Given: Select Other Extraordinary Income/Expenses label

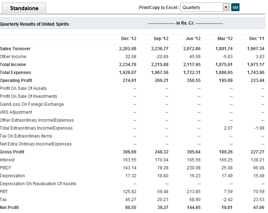Looking at the screenshot, I should [37, 120].
